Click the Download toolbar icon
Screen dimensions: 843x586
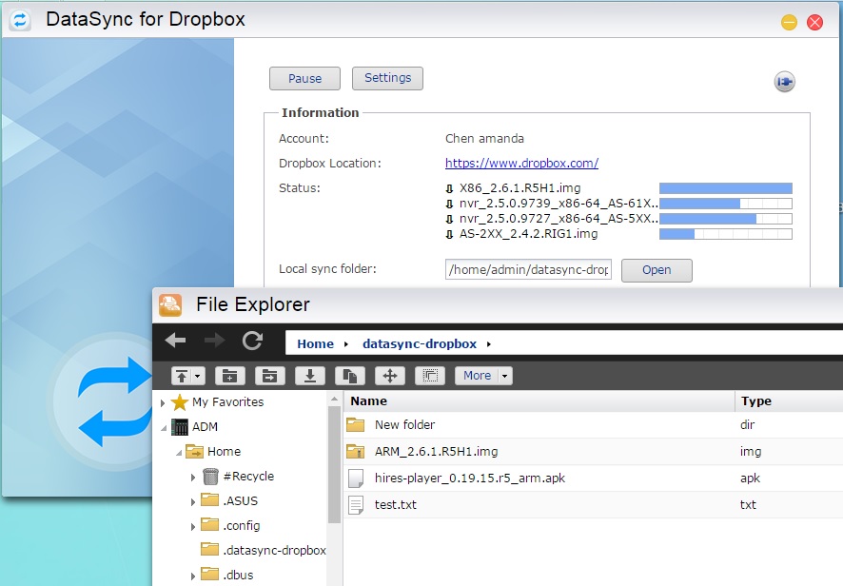click(x=309, y=375)
